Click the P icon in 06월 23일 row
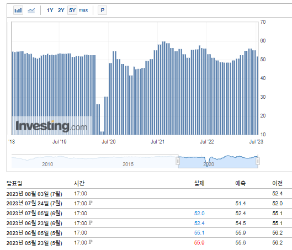Image resolution: width=292 pixels, height=250 pixels. point(91,222)
